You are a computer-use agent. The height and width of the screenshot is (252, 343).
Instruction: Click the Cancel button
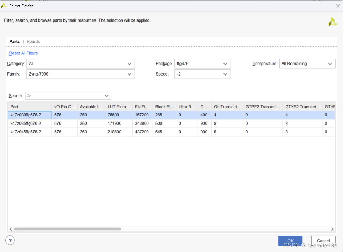coord(323,241)
